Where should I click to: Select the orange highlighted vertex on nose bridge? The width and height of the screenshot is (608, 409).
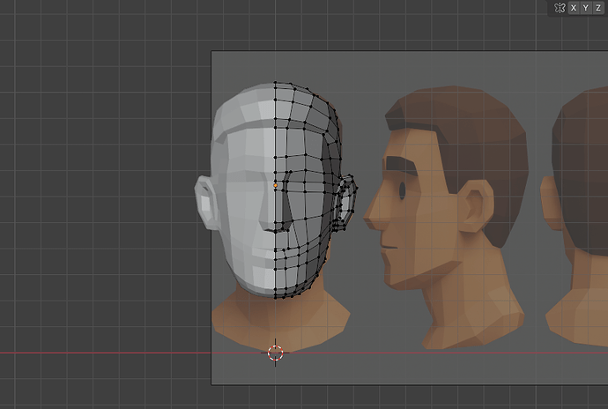[x=276, y=185]
